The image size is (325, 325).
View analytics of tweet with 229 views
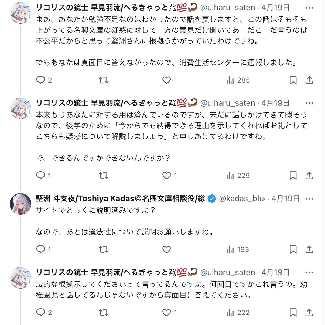[x=238, y=176]
